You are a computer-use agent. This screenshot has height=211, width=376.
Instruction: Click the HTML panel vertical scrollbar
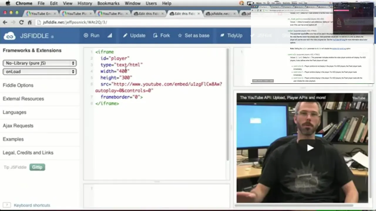228,104
